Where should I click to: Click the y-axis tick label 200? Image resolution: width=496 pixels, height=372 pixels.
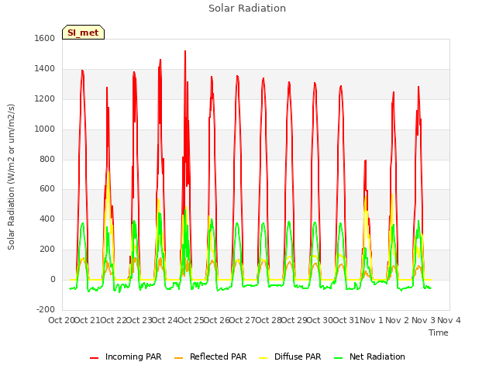(x=47, y=250)
